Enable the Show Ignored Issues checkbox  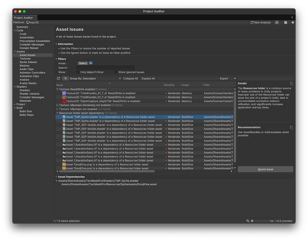coord(116,72)
